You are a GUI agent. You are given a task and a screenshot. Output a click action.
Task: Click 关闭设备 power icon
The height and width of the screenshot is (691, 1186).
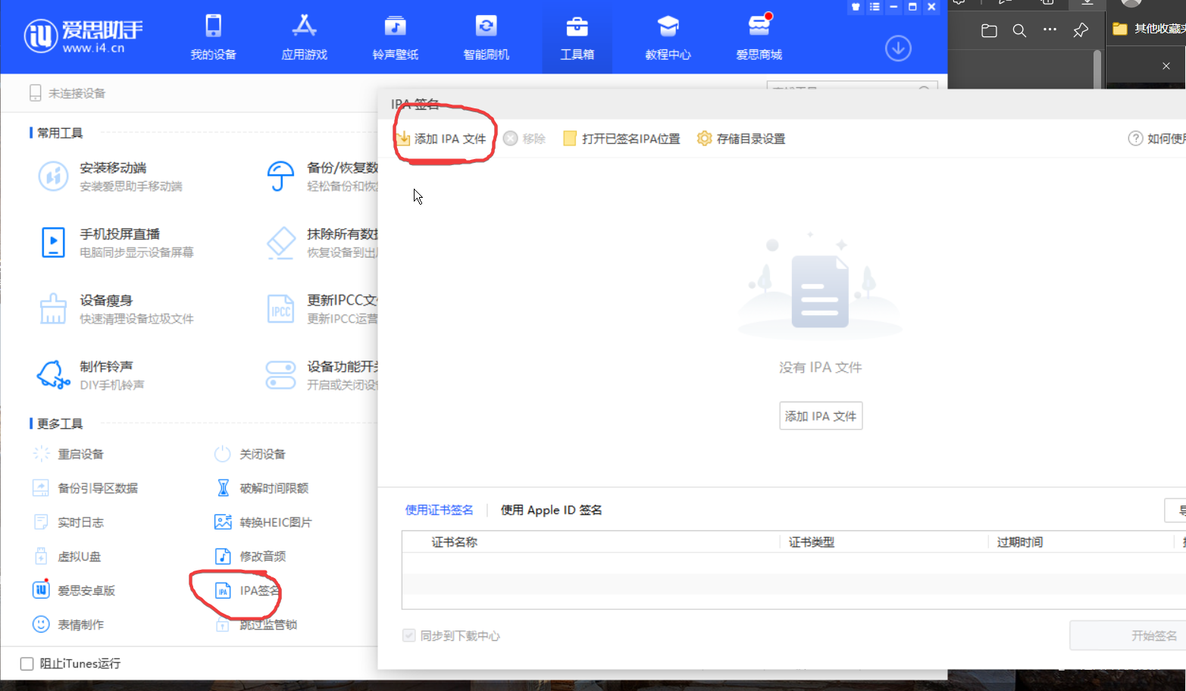coord(222,454)
